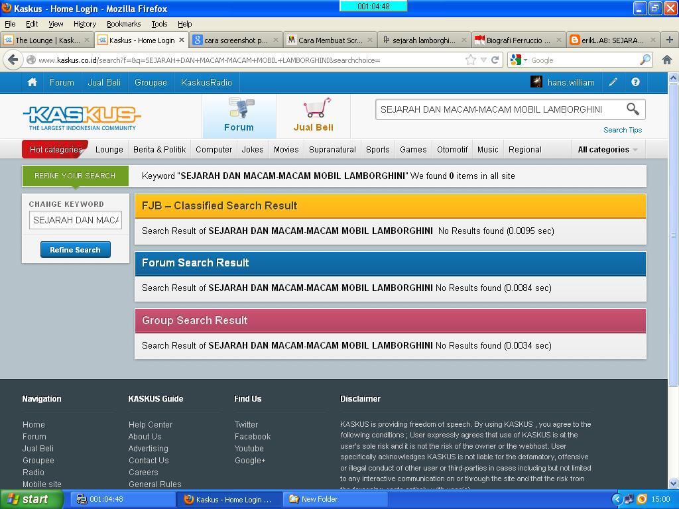Select Berita & Politik category

(159, 150)
